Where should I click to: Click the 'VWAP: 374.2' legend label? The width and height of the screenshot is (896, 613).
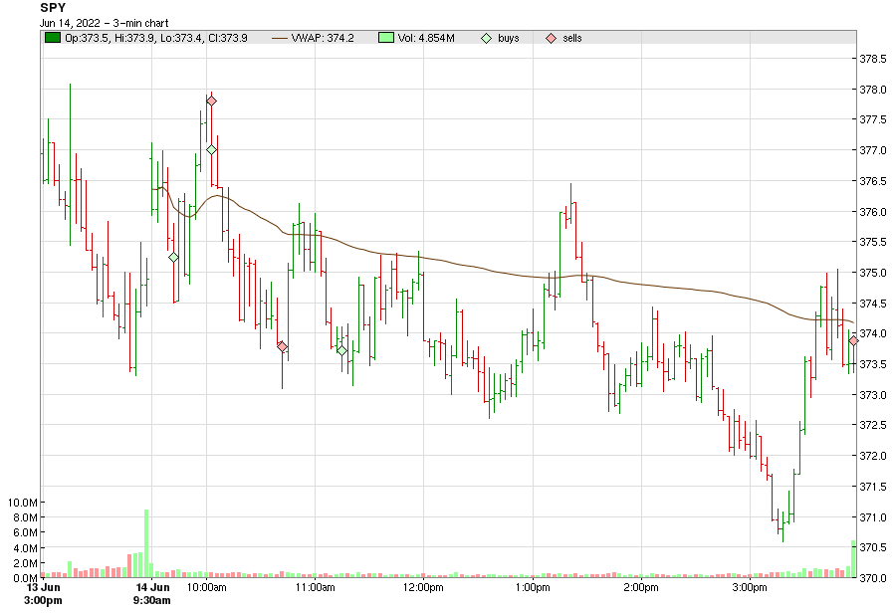click(x=323, y=38)
